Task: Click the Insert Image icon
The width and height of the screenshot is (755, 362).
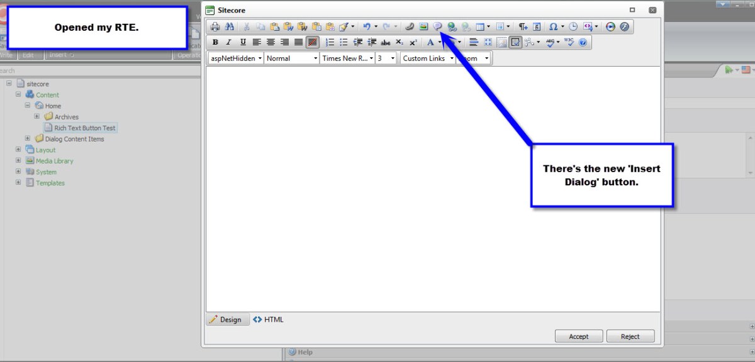Action: coord(423,27)
